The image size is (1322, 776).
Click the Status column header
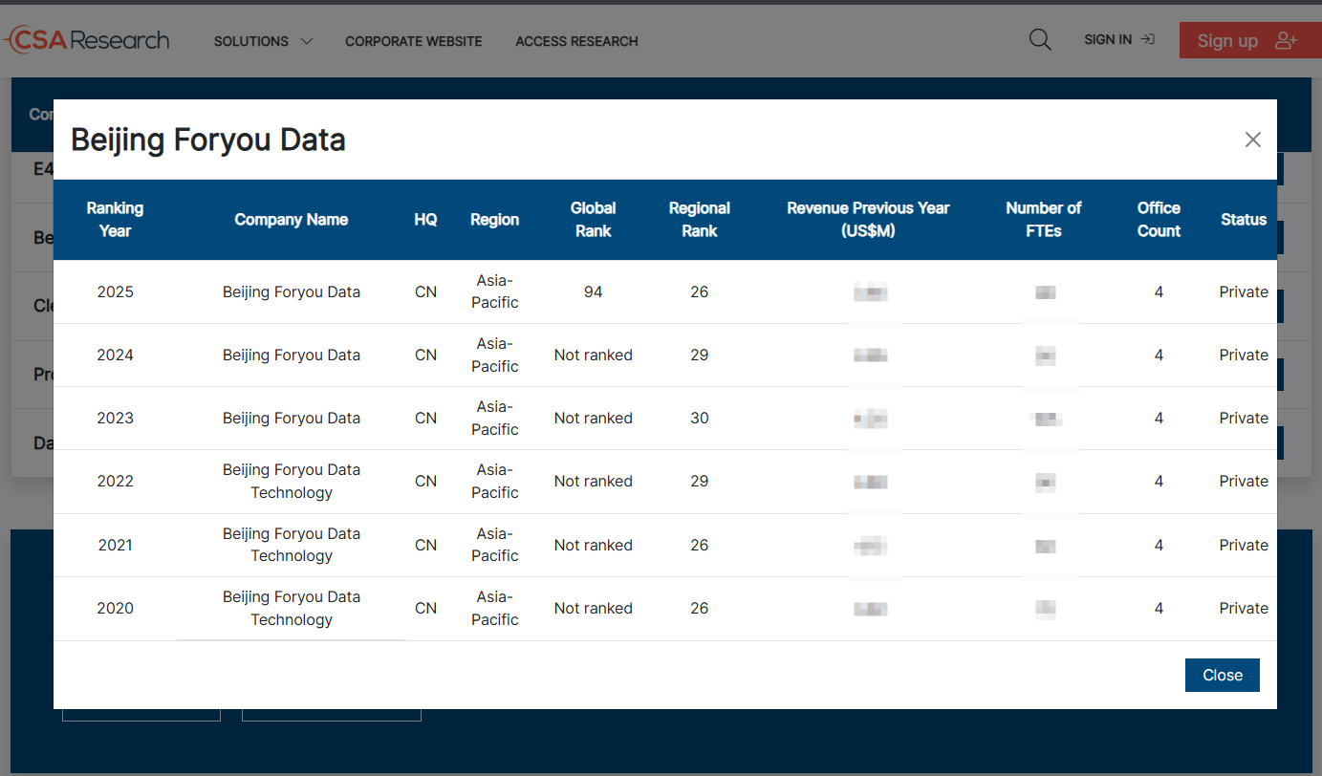coord(1243,220)
